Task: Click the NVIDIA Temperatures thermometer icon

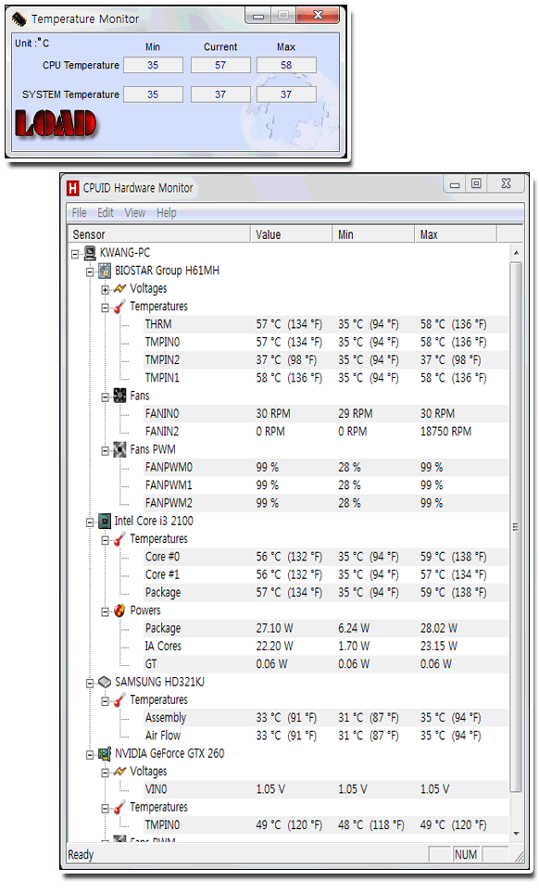Action: pos(119,807)
